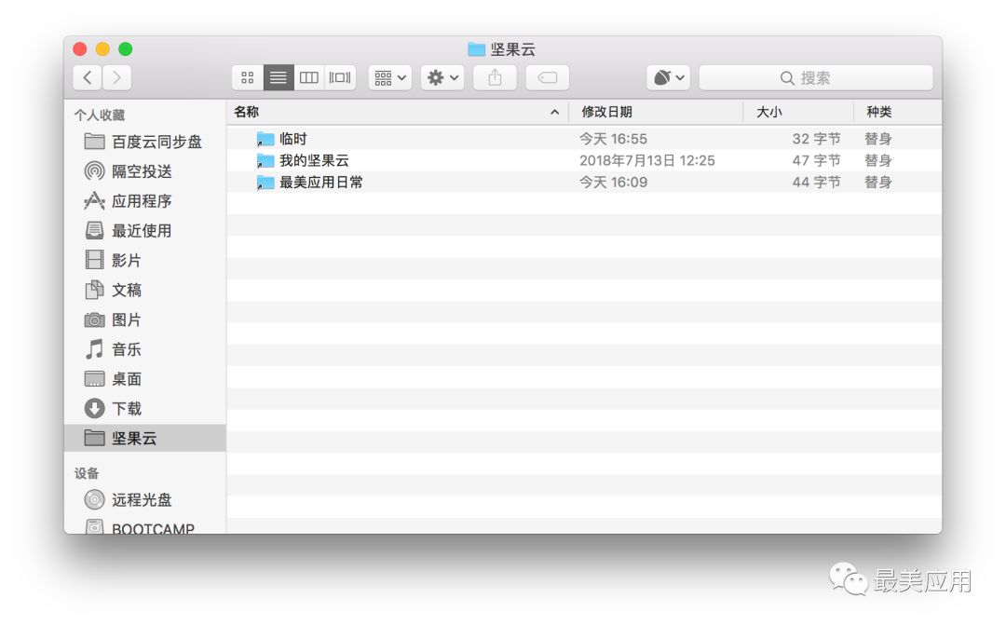Sort by the 种类 column header
Screen dimensions: 1006x625
coord(898,112)
